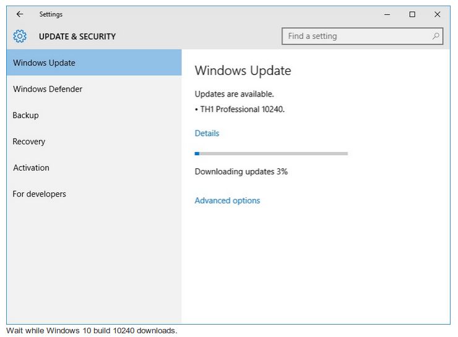The height and width of the screenshot is (337, 458).
Task: Click the Settings window title
Action: pos(51,14)
